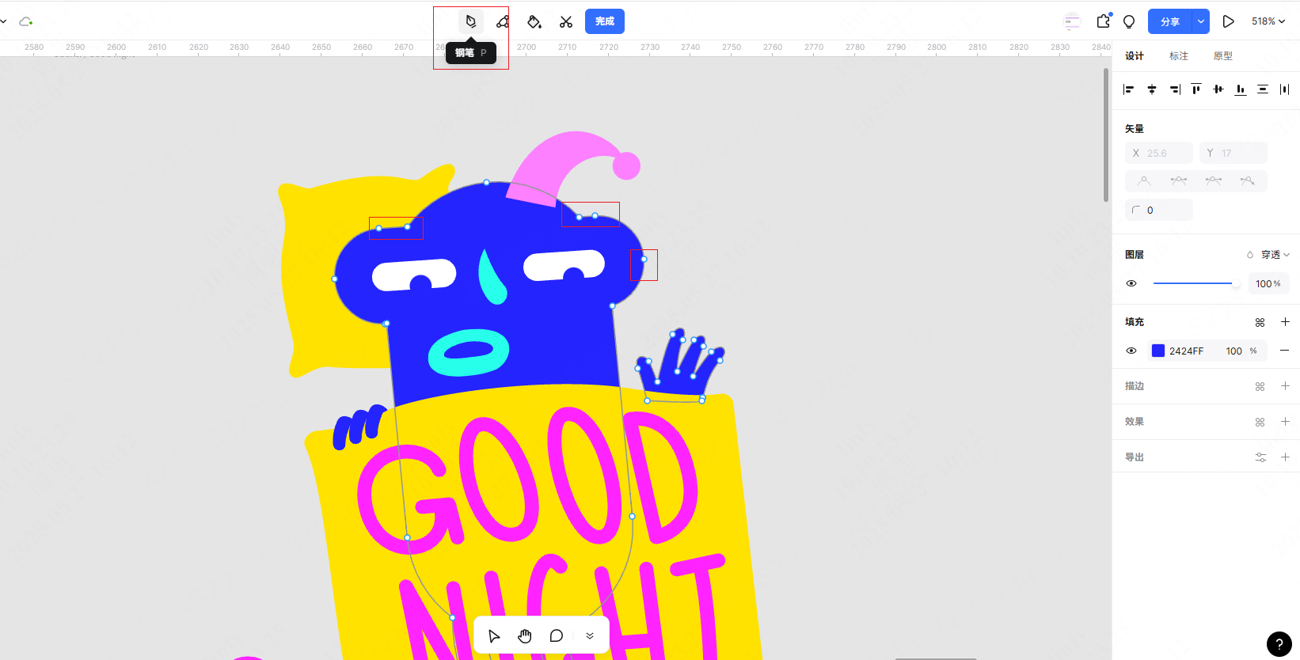The height and width of the screenshot is (660, 1300).
Task: Open effect styles grid icon in 效果 row
Action: [x=1260, y=422]
